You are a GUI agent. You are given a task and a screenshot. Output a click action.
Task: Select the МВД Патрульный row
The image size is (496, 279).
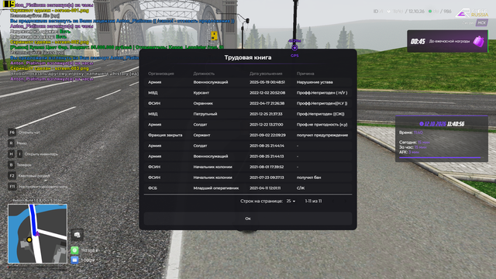248,114
